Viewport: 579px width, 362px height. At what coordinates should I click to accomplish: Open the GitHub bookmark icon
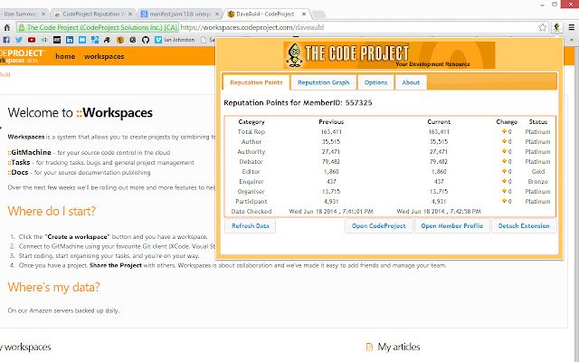point(146,40)
